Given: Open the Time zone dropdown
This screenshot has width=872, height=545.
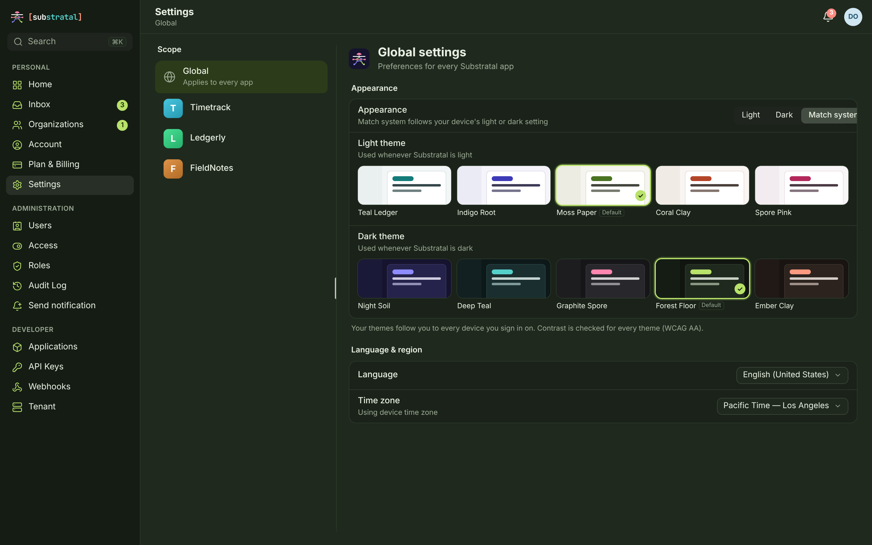Looking at the screenshot, I should 782,406.
